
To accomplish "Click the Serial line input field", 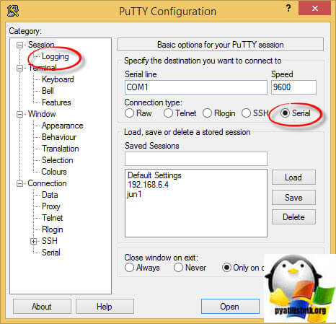I will (196, 87).
